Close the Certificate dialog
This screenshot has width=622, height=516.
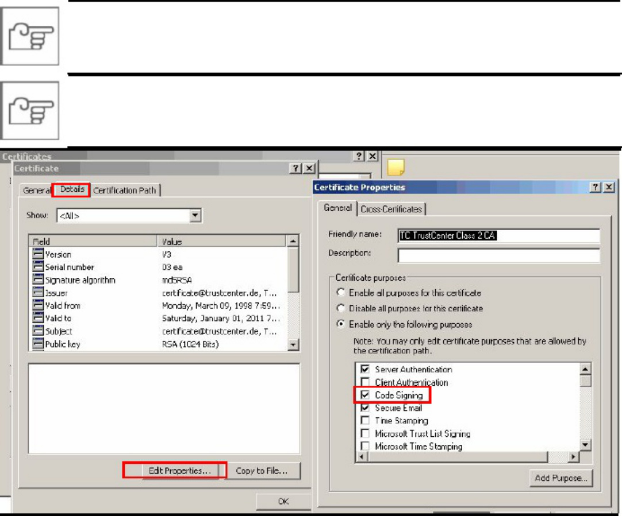(309, 168)
